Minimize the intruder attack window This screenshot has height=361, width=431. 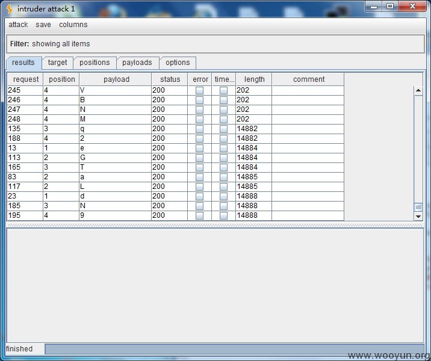(x=374, y=7)
